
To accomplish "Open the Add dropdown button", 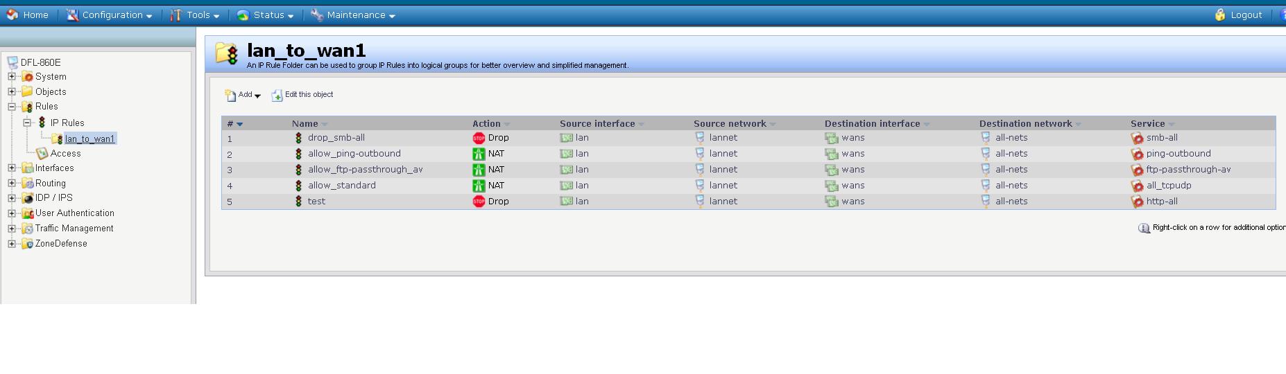I will pos(243,95).
